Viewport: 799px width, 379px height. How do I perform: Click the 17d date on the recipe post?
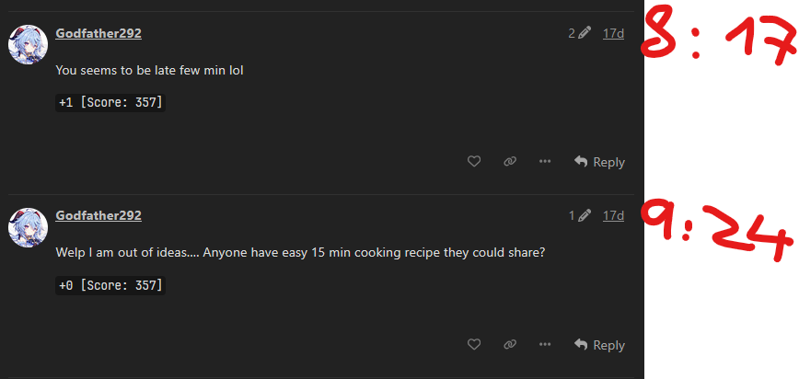pos(613,216)
